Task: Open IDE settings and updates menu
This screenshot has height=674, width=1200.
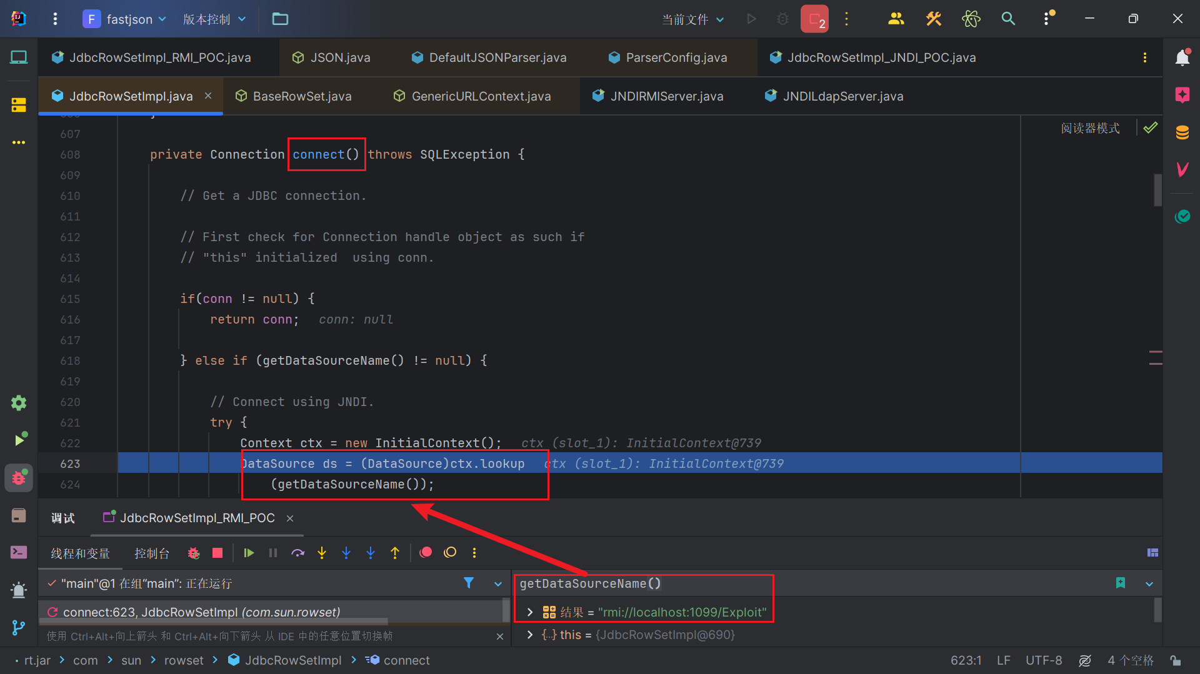Action: (1047, 19)
